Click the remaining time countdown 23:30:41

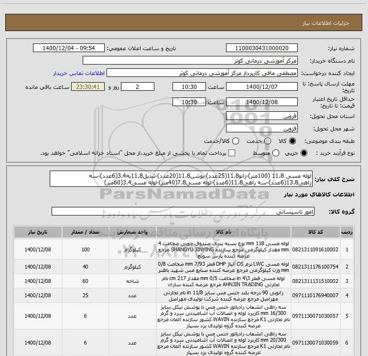(88, 87)
